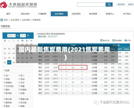Open the 新闻中心 menu item
134x108 pixels.
coord(110,14)
